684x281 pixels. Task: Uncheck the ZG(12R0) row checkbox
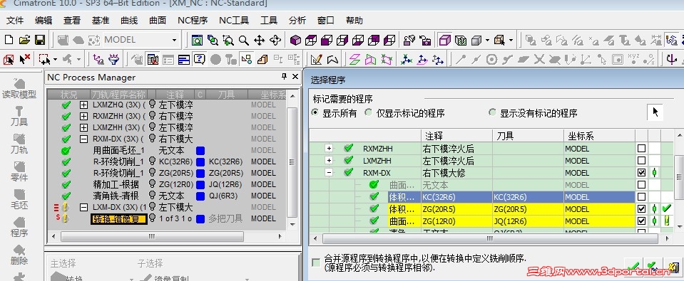tap(641, 221)
